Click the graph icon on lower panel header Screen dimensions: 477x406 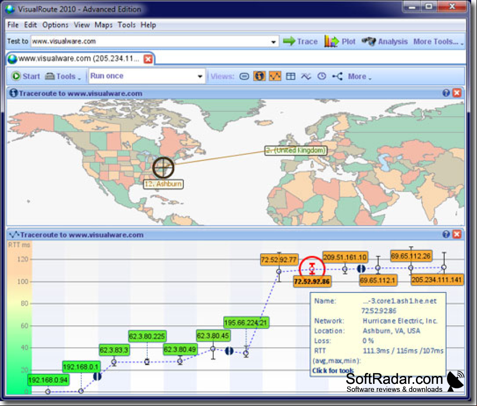[x=14, y=234]
